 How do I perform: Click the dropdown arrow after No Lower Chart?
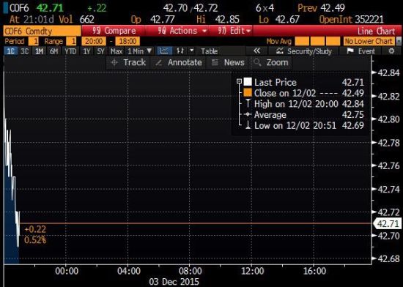coord(399,41)
